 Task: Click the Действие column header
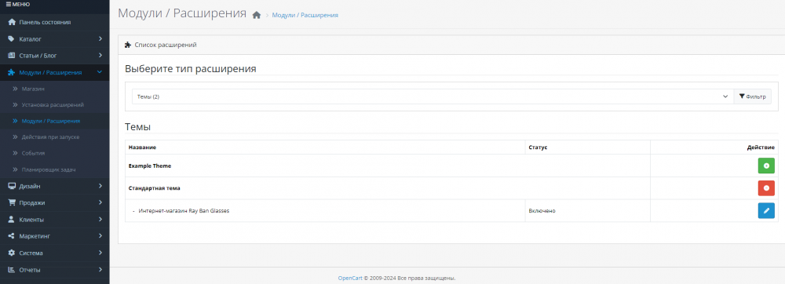[761, 147]
